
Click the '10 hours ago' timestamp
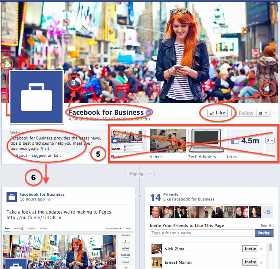[32, 199]
